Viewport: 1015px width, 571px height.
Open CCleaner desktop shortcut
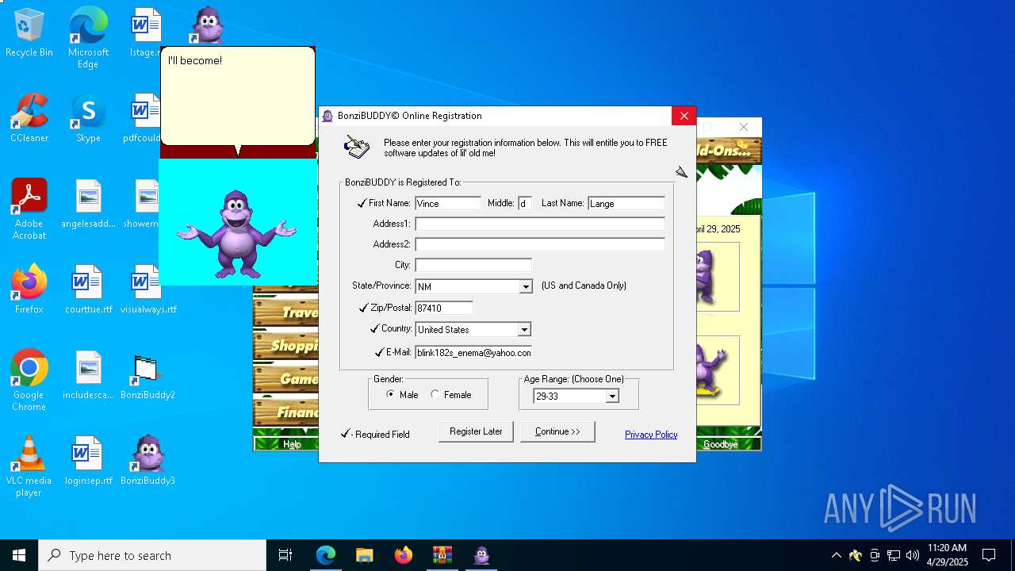[29, 118]
